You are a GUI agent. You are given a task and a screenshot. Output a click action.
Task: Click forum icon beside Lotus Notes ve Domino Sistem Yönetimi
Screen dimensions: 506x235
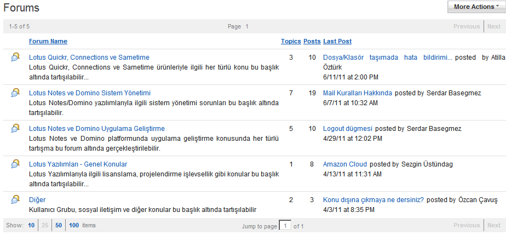pyautogui.click(x=15, y=93)
